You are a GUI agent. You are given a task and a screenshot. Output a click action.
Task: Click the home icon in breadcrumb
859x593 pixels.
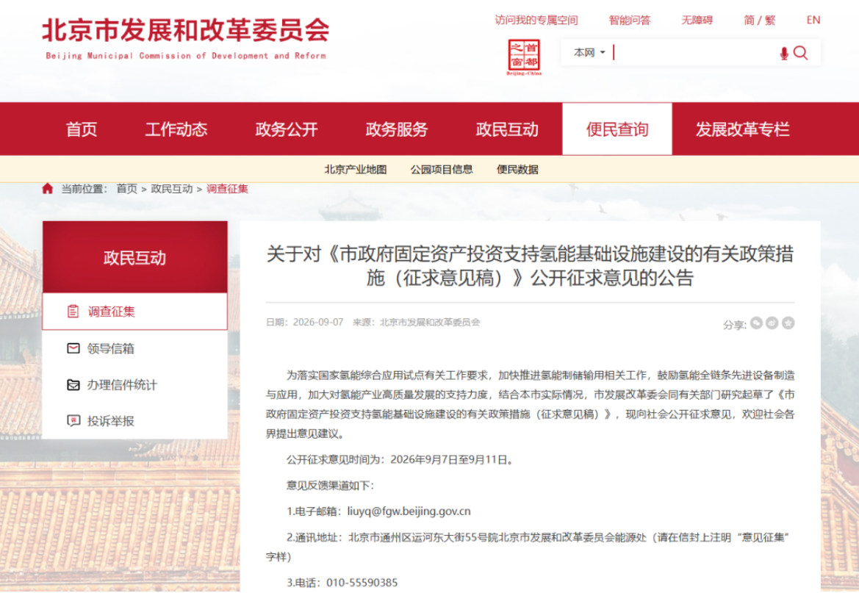(x=48, y=189)
